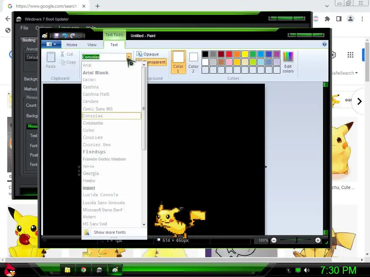This screenshot has height=277, width=370.
Task: Open new Chrome tab plus button
Action: point(98,6)
